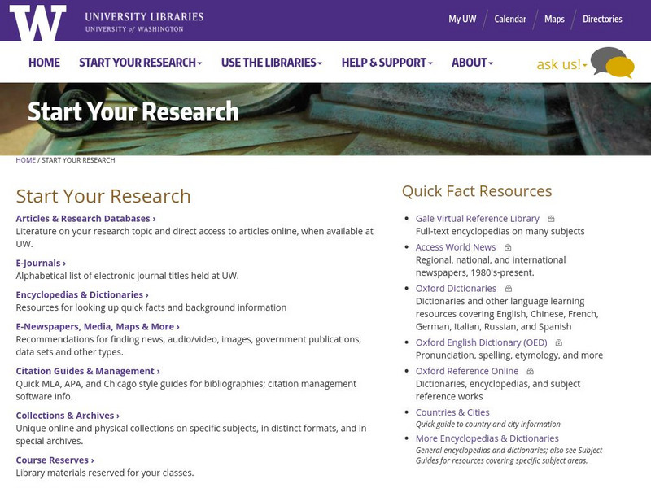Open the Calendar link
Image resolution: width=651 pixels, height=488 pixels.
[x=510, y=19]
